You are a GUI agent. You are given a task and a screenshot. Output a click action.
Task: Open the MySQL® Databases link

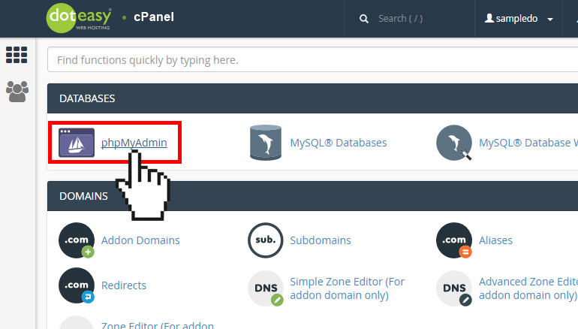[x=339, y=143]
